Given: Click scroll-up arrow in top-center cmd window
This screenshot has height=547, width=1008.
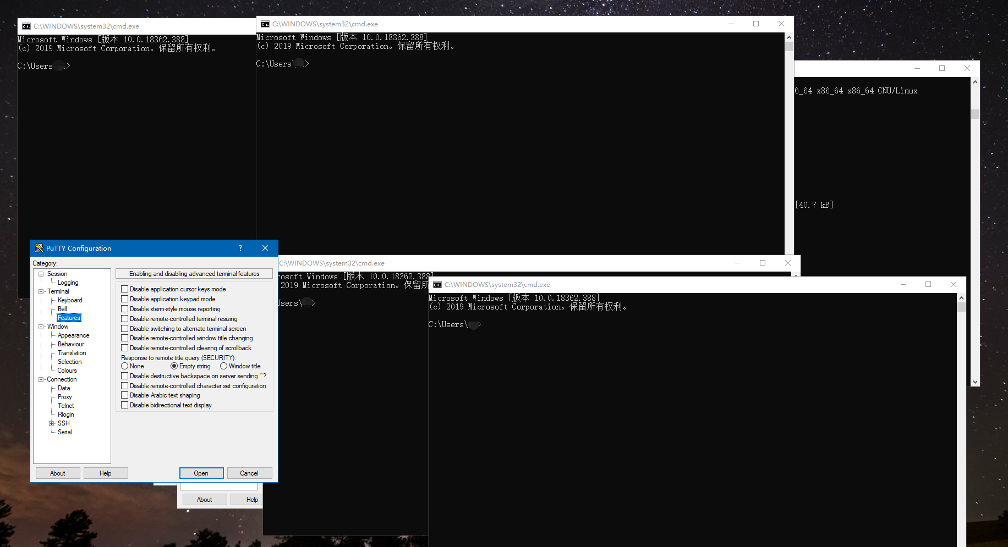Looking at the screenshot, I should (x=789, y=37).
